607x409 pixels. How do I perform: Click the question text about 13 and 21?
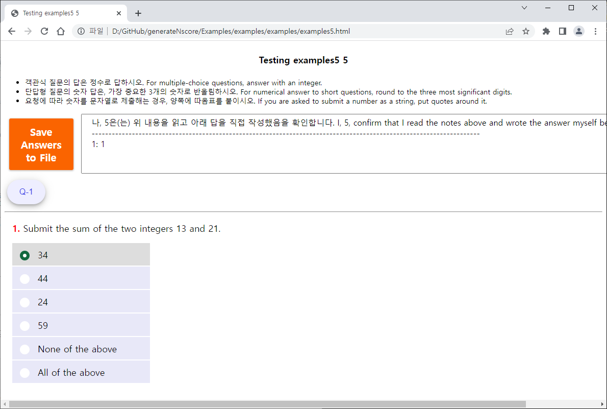point(122,229)
